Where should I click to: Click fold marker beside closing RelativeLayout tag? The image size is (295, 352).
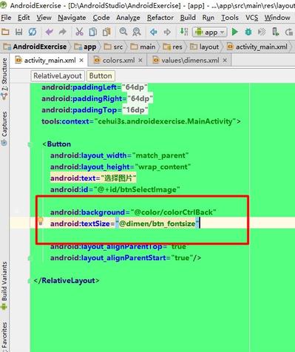[x=30, y=281]
